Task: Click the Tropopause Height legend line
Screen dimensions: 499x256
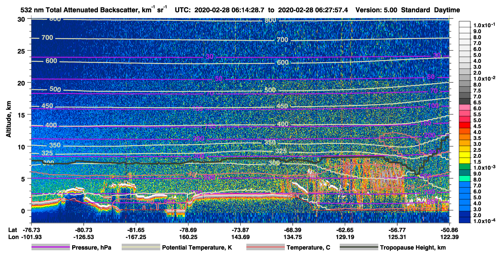Action: tap(358, 248)
